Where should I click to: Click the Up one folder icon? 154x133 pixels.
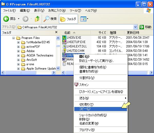pos(37,19)
